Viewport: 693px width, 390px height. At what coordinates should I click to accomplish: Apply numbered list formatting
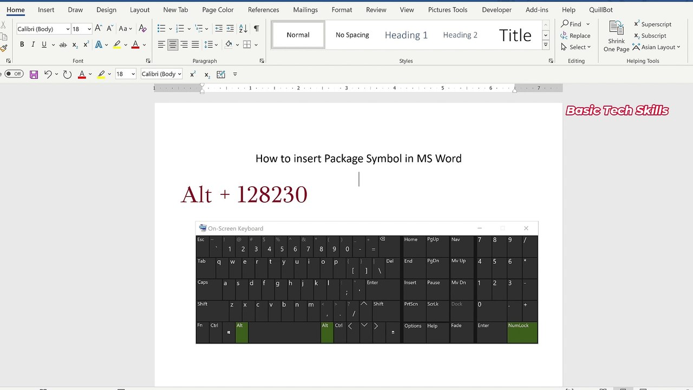point(180,28)
